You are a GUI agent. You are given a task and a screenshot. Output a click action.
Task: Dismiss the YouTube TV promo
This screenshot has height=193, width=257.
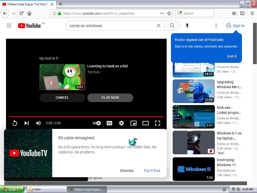point(127,171)
